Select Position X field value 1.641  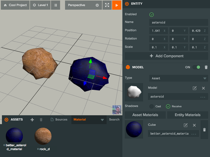pos(158,31)
